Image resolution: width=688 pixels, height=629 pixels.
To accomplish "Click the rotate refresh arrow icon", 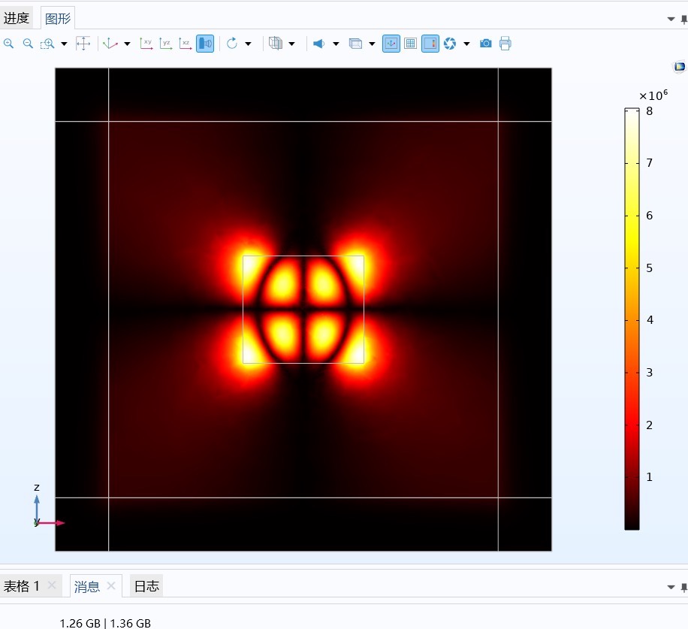I will (232, 44).
